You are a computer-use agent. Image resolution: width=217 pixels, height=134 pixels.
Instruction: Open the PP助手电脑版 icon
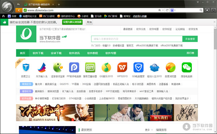coord(74,67)
